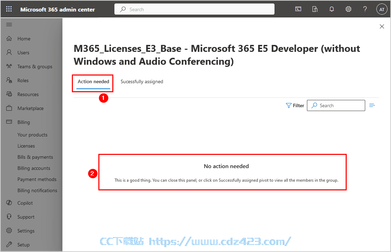Open the list options lines icon
Viewport: 391px width, 252px height.
[372, 105]
